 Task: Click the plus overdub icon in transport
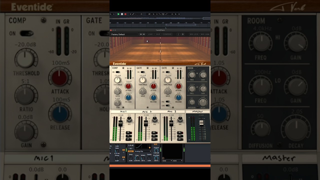(130, 14)
